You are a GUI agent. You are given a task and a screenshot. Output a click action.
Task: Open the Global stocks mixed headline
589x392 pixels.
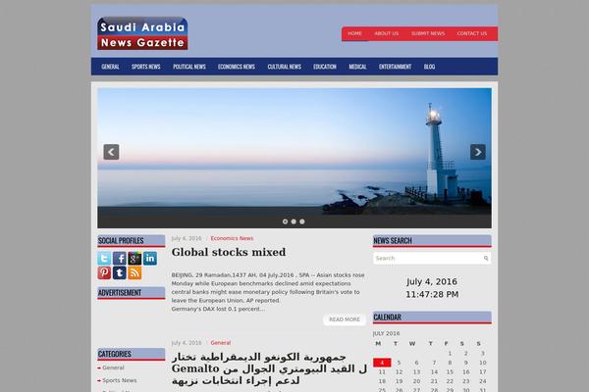pos(229,252)
